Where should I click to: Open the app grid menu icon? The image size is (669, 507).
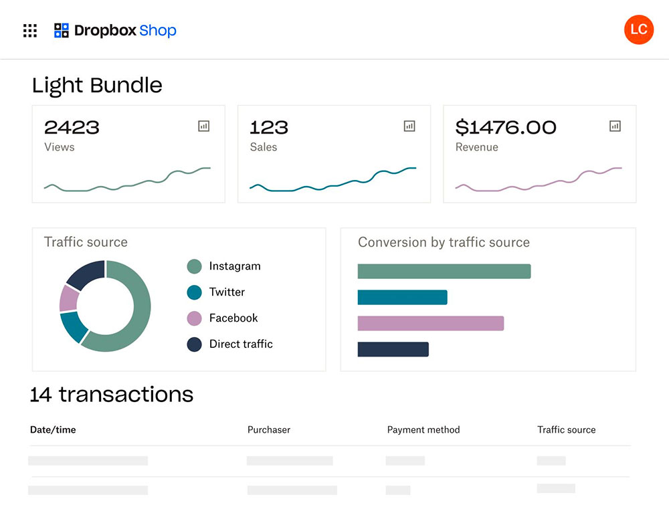30,30
